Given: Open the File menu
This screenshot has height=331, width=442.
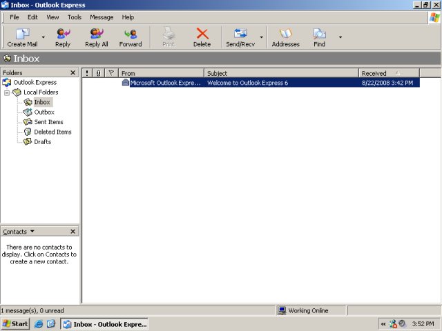Looking at the screenshot, I should (x=15, y=17).
